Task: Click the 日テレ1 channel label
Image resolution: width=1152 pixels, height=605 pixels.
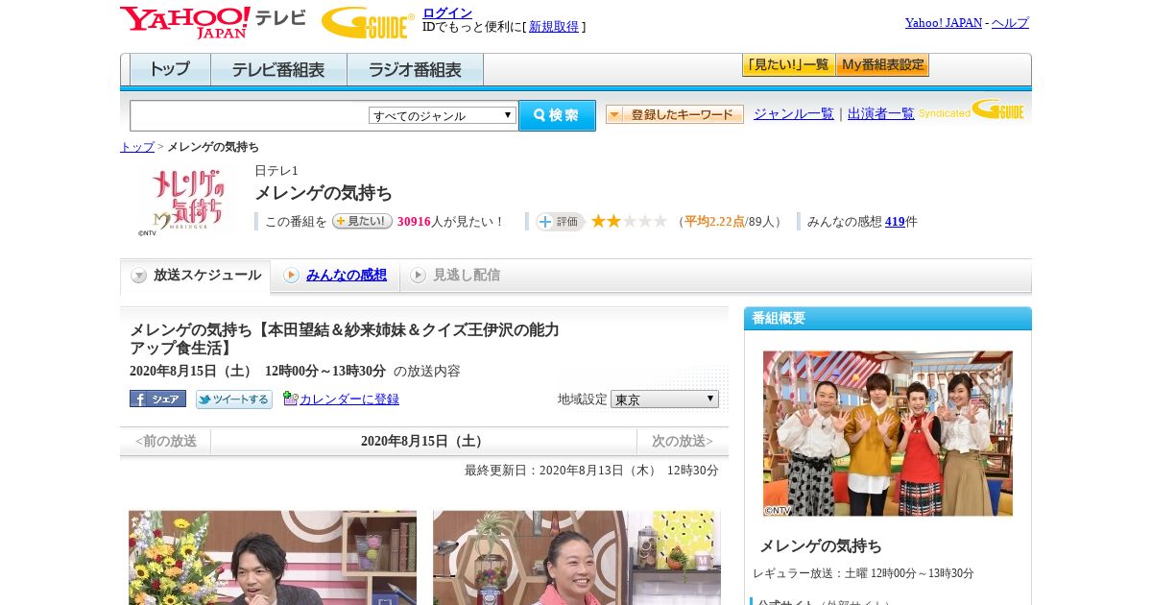Action: (276, 171)
